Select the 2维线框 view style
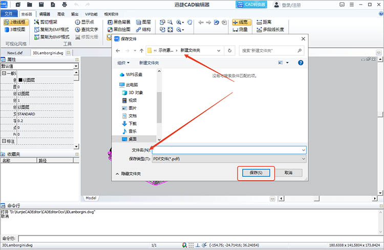The height and width of the screenshot is (250, 384). [x=16, y=23]
